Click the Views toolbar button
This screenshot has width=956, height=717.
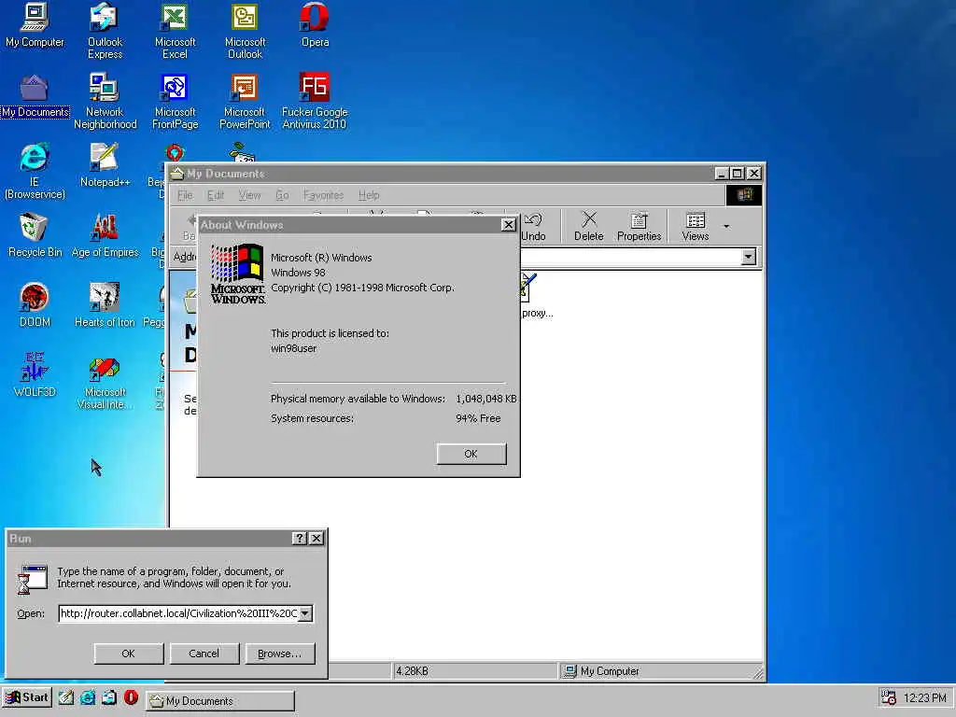695,226
